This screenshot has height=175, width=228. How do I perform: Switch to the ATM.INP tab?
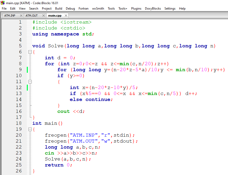tap(10, 16)
